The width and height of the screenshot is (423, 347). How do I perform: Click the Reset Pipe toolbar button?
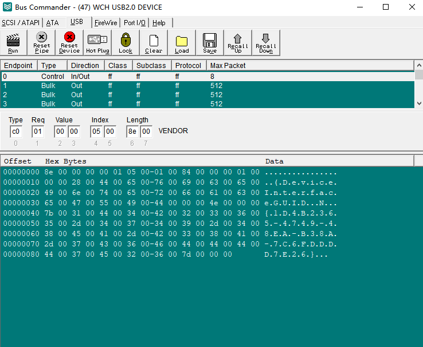(x=41, y=43)
